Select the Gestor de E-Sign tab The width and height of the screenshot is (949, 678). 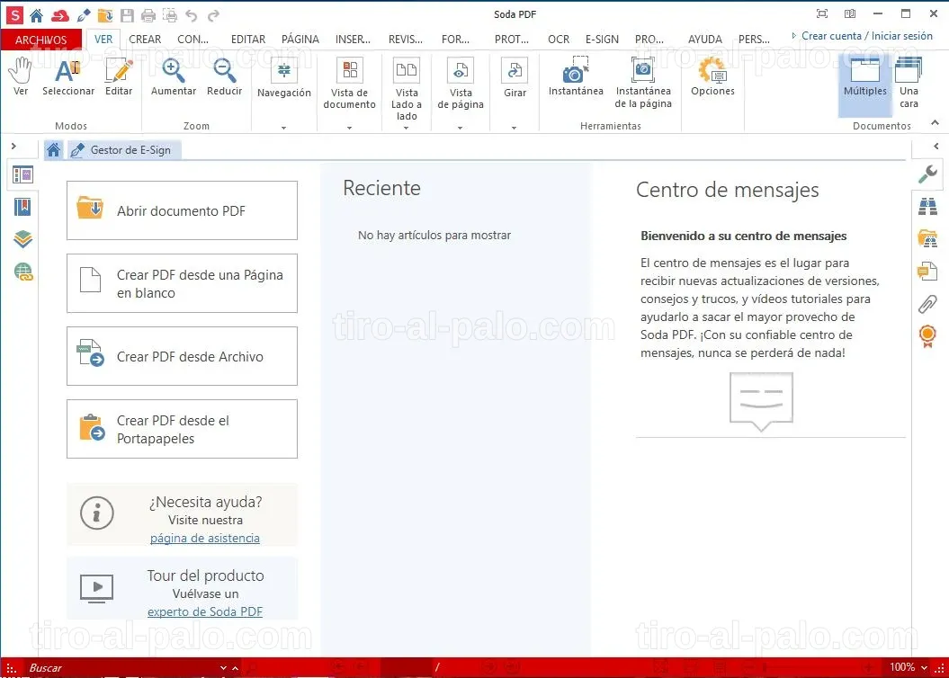124,150
